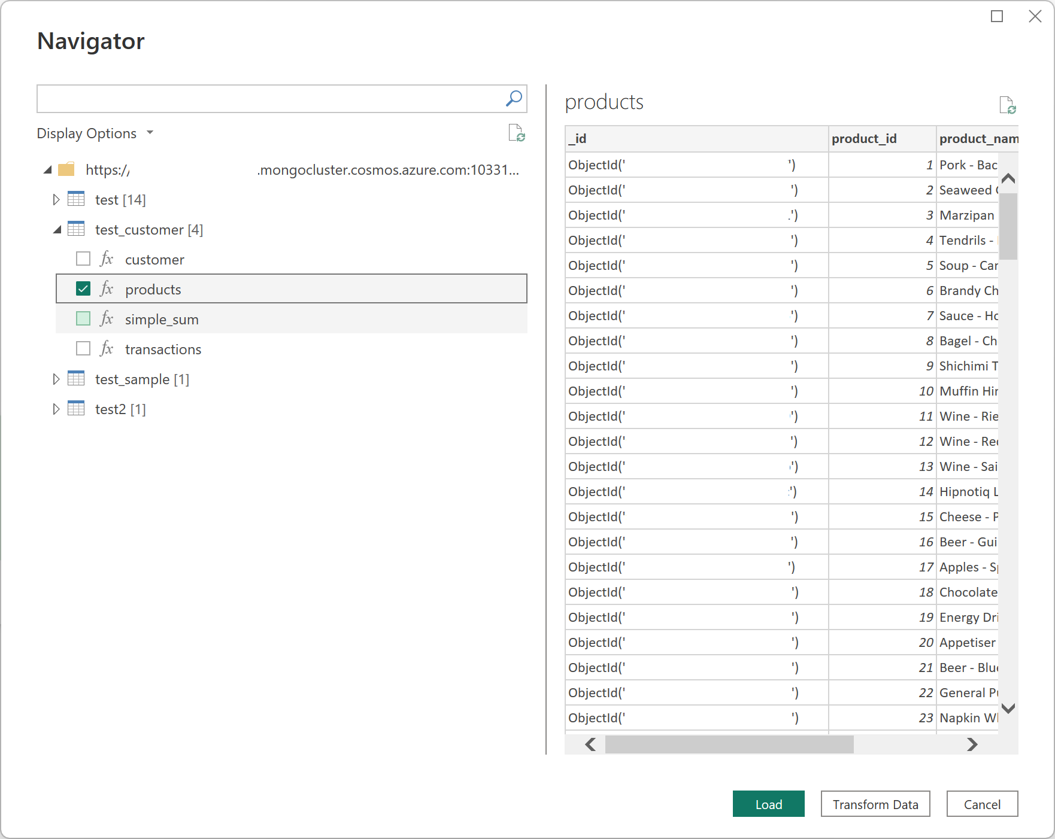Expand the test [14] database node
Screen dimensions: 1055x839
(x=56, y=200)
